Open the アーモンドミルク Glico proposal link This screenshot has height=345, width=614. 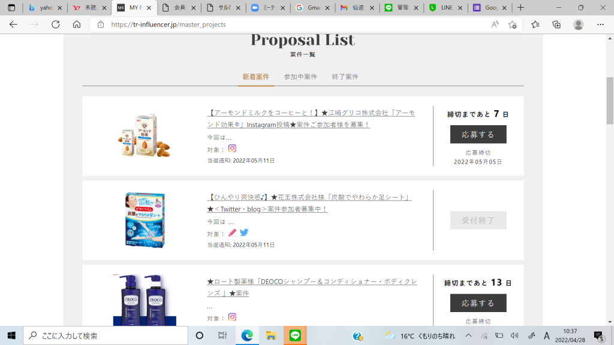click(311, 119)
